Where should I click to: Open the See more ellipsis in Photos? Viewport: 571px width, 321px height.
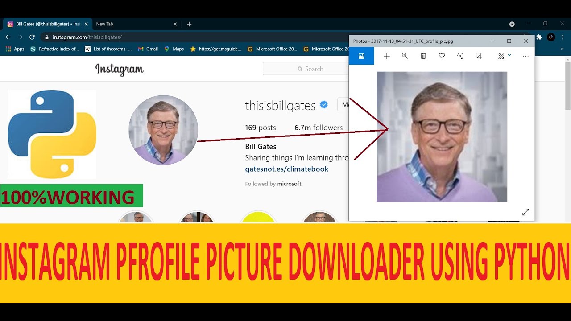(x=525, y=56)
